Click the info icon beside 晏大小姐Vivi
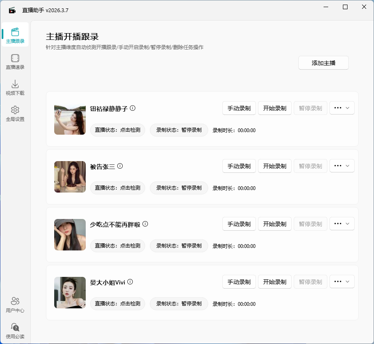 click(x=130, y=281)
